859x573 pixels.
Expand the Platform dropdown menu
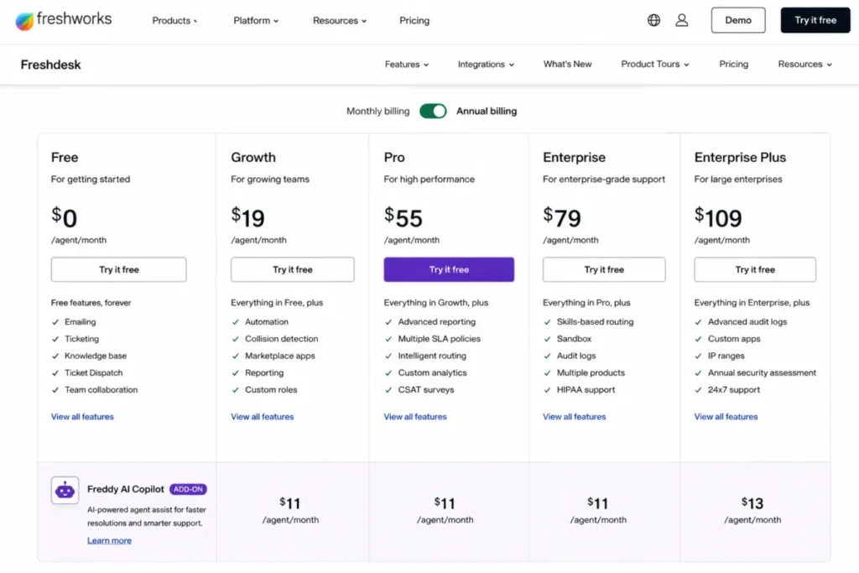(x=256, y=21)
